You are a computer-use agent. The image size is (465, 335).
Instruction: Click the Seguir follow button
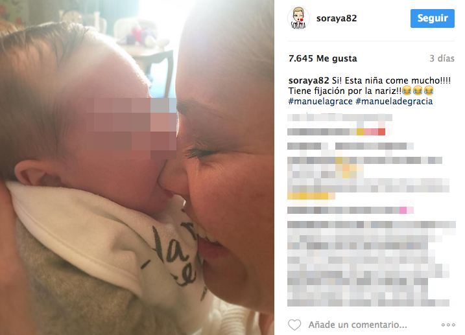click(x=433, y=18)
